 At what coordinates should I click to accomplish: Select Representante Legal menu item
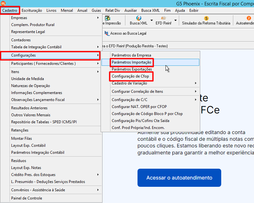(x=51, y=32)
